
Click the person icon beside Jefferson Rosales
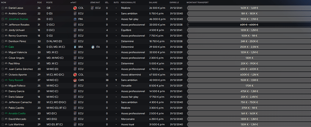click(x=6, y=25)
